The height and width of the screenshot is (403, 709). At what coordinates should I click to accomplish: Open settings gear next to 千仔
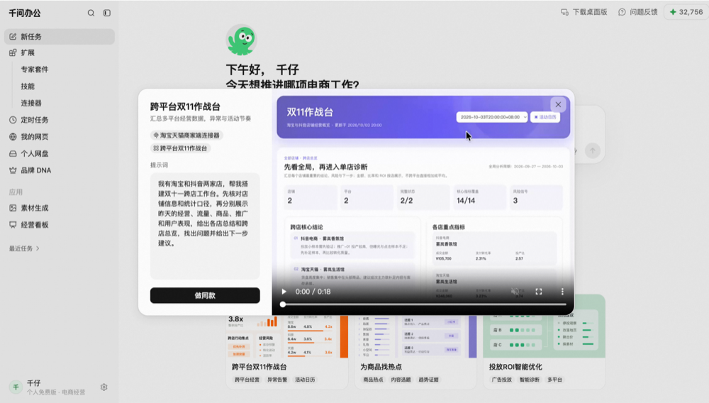point(104,387)
